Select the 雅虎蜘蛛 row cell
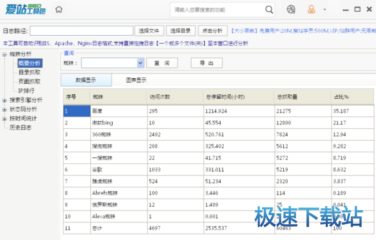 tap(118, 181)
